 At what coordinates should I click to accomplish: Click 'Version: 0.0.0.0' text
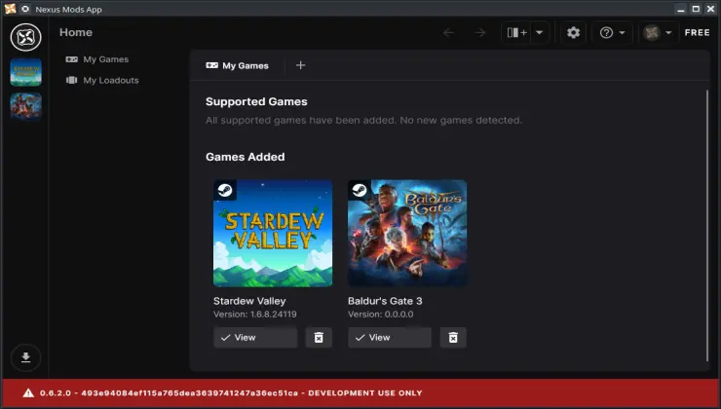click(x=380, y=315)
